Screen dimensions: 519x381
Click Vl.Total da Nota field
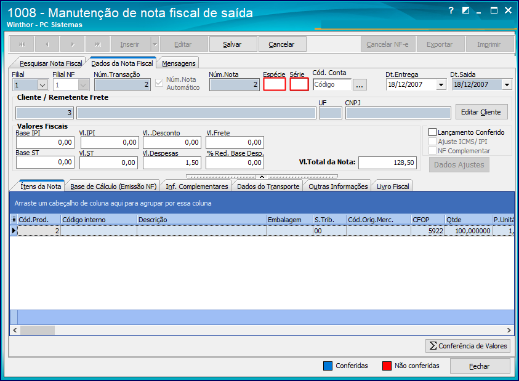(x=387, y=162)
